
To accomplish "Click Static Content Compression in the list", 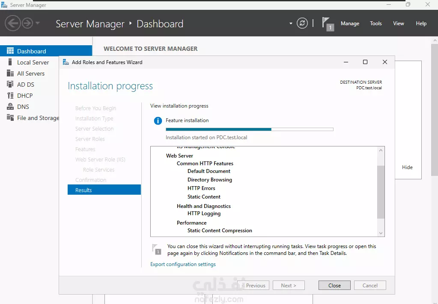I will pos(220,231).
